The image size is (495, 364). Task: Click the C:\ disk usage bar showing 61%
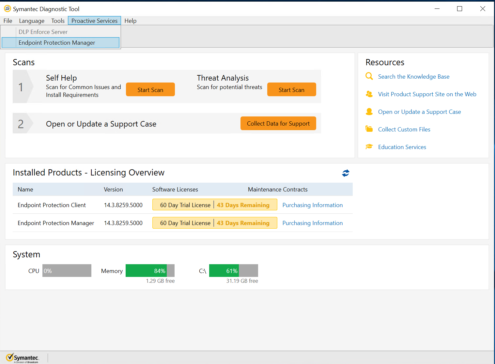[234, 271]
